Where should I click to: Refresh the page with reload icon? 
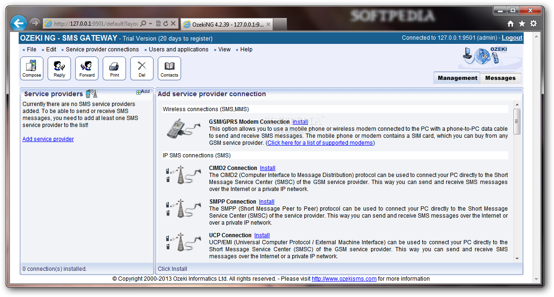coord(166,24)
